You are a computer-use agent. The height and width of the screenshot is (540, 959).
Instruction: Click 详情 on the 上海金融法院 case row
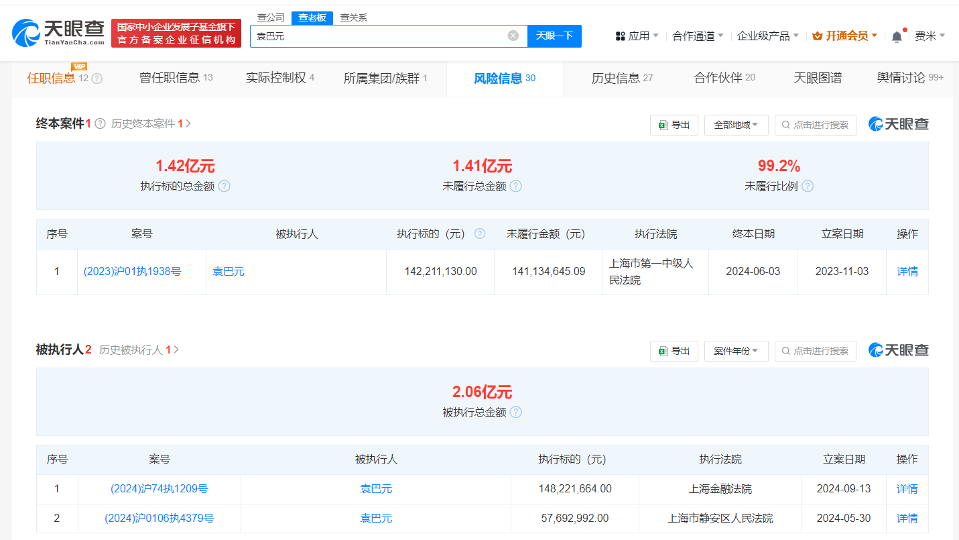point(907,489)
